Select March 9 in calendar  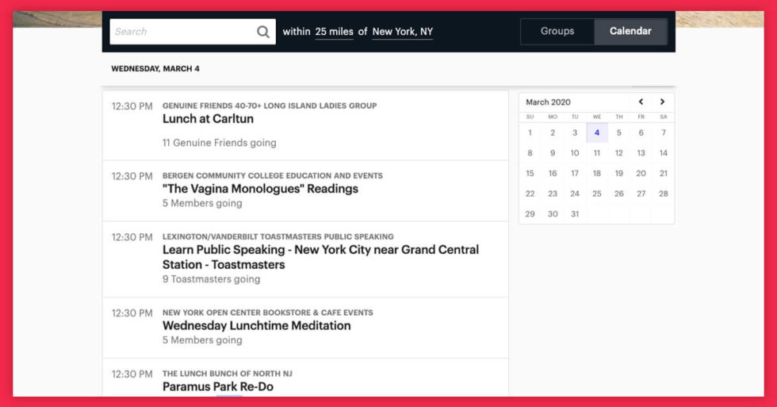pos(553,153)
